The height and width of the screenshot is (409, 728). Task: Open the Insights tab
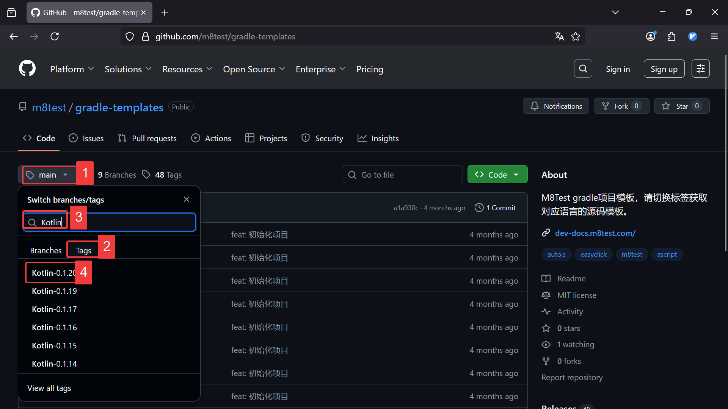pos(378,138)
